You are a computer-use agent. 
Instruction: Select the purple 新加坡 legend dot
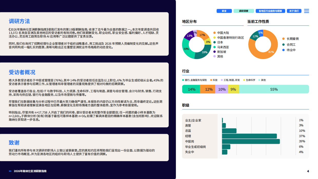click(x=215, y=52)
